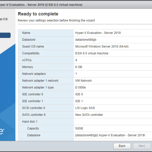The height and width of the screenshot is (152, 152).
Task: Click the Compatibility row label
Action: (x=31, y=53)
